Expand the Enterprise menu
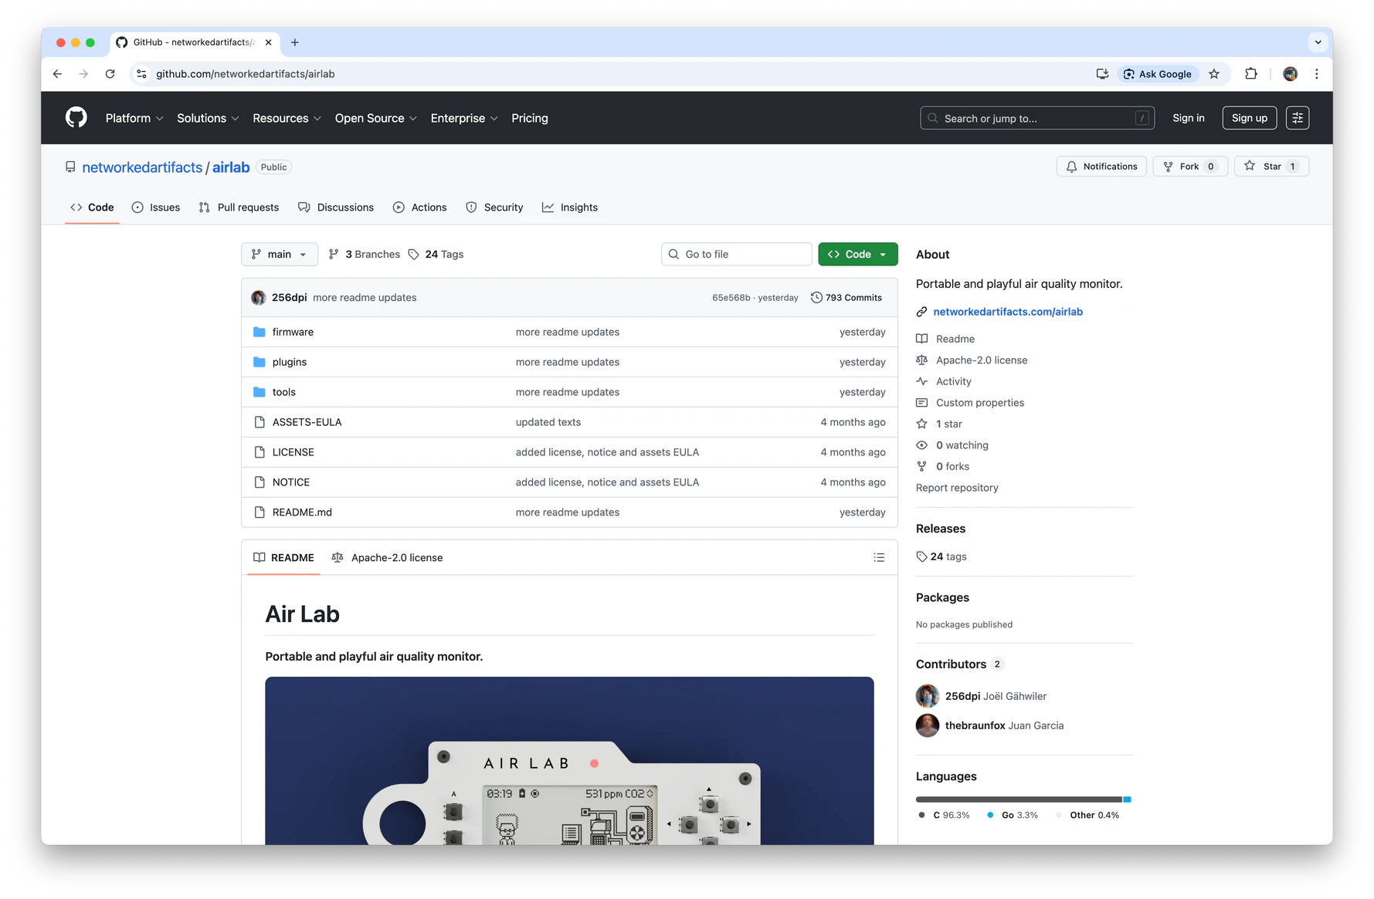The image size is (1374, 899). click(x=464, y=118)
